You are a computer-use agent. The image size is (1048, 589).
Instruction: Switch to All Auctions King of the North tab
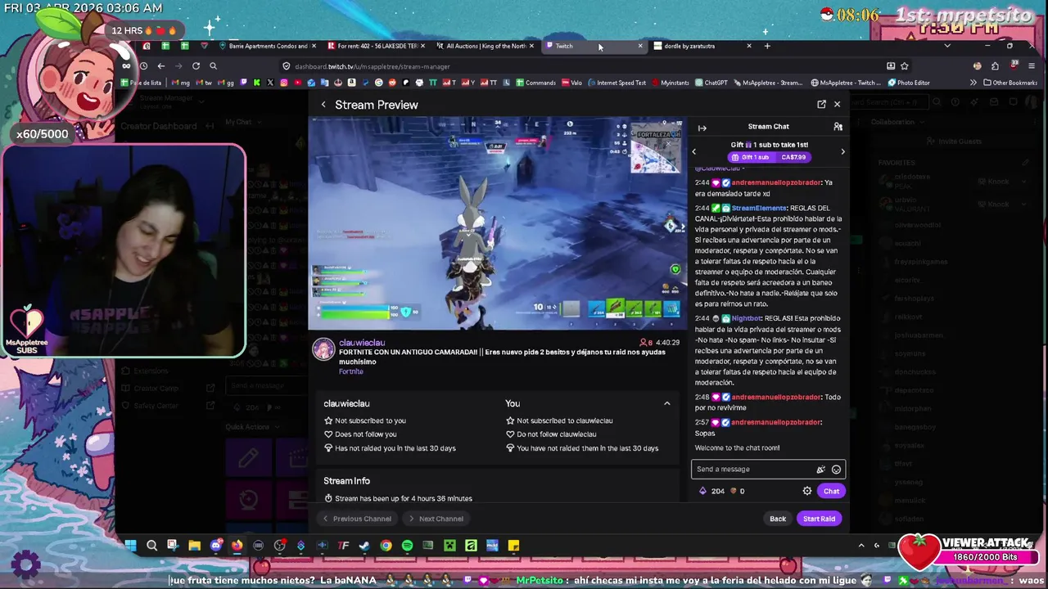click(485, 46)
